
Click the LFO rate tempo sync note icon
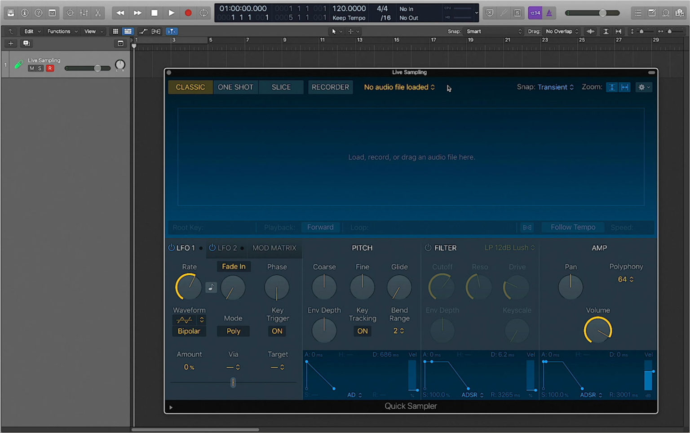pos(211,287)
